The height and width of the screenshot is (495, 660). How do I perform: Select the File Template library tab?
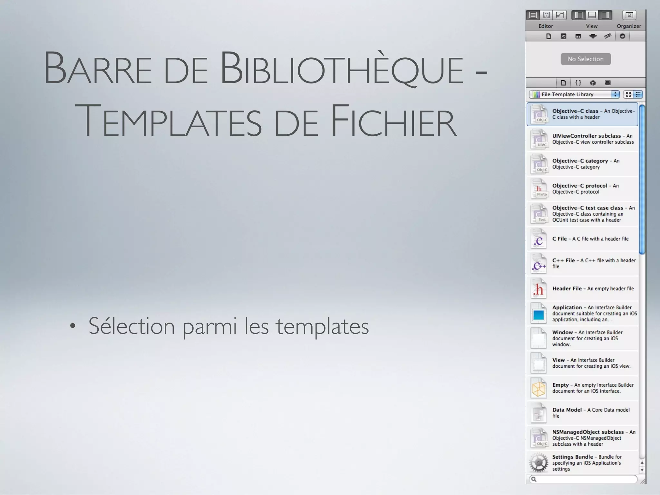pyautogui.click(x=563, y=83)
